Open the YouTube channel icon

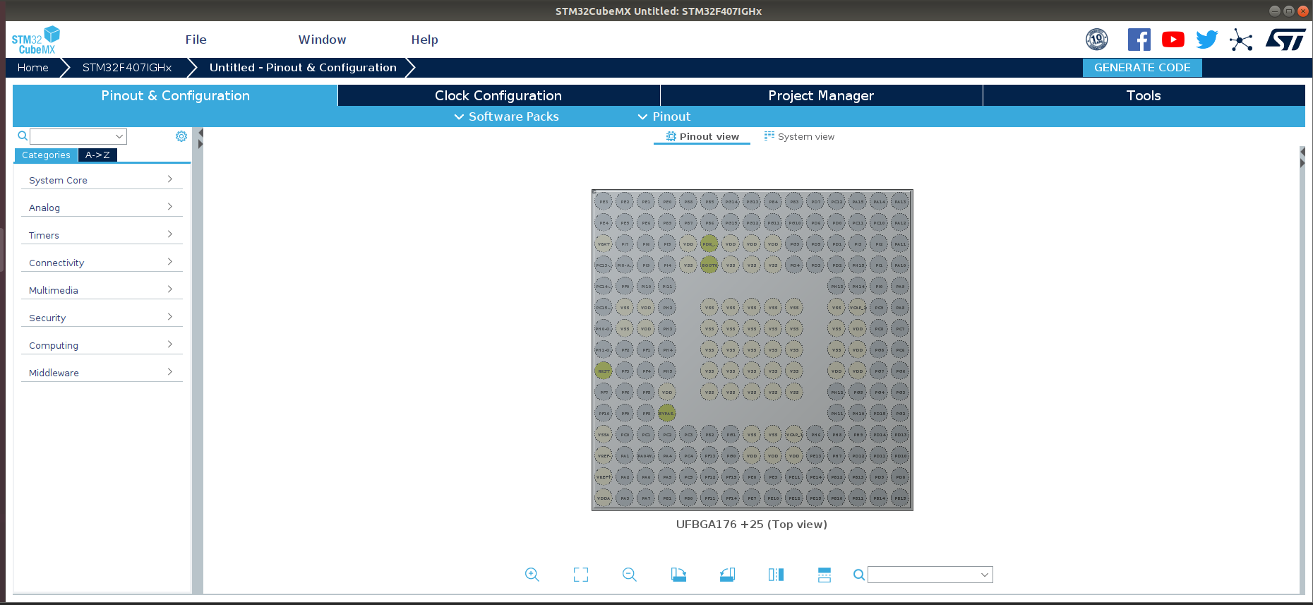pos(1173,40)
